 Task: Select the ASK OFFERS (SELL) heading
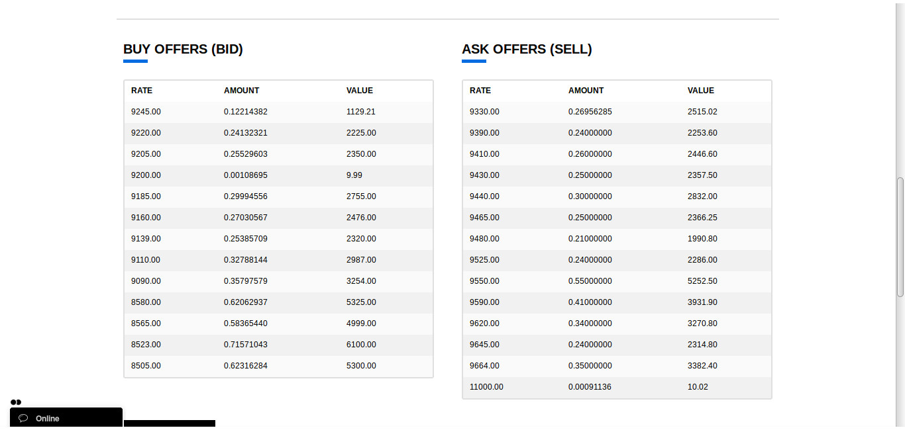click(527, 49)
